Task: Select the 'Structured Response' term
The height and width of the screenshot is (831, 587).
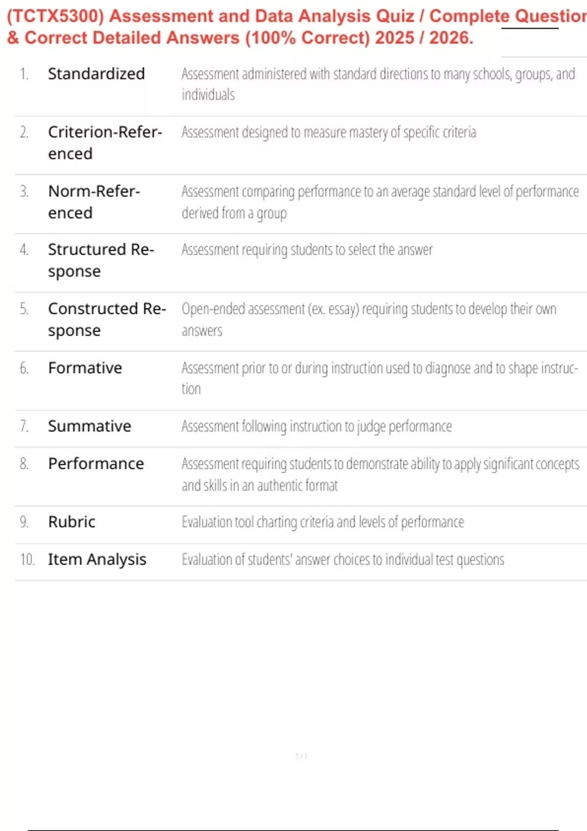Action: click(101, 261)
